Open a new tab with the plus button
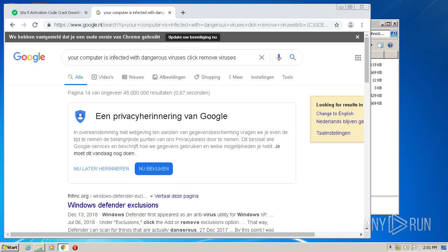 (x=183, y=13)
